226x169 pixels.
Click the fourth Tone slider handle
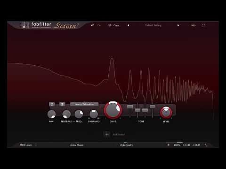[x=153, y=107]
